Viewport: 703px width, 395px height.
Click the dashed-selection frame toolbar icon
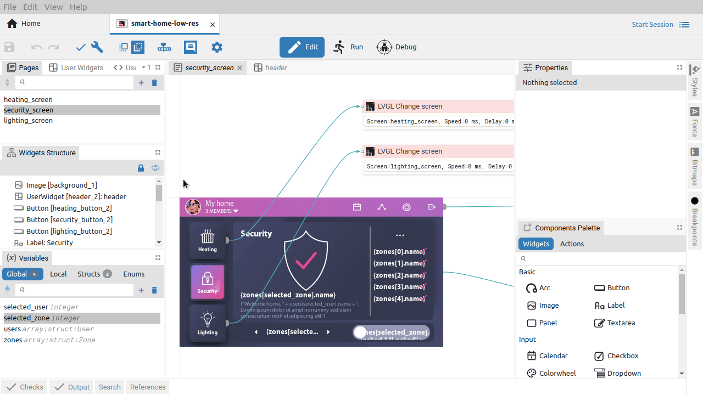[138, 47]
